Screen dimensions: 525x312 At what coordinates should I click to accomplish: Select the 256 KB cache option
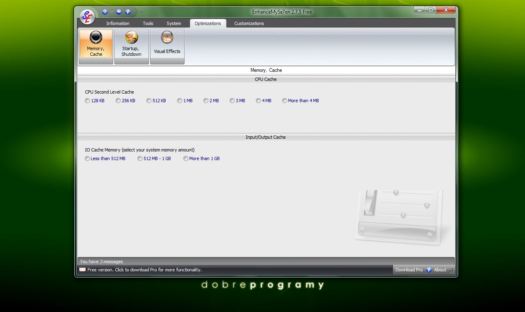[125, 101]
